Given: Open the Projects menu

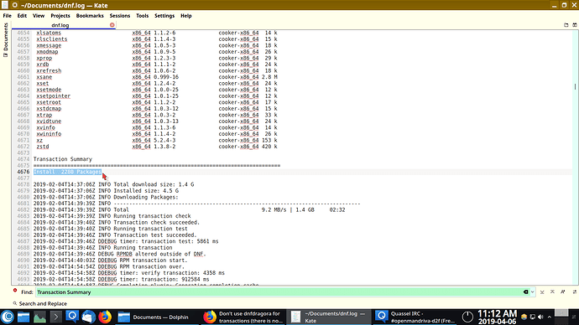Looking at the screenshot, I should pos(60,16).
